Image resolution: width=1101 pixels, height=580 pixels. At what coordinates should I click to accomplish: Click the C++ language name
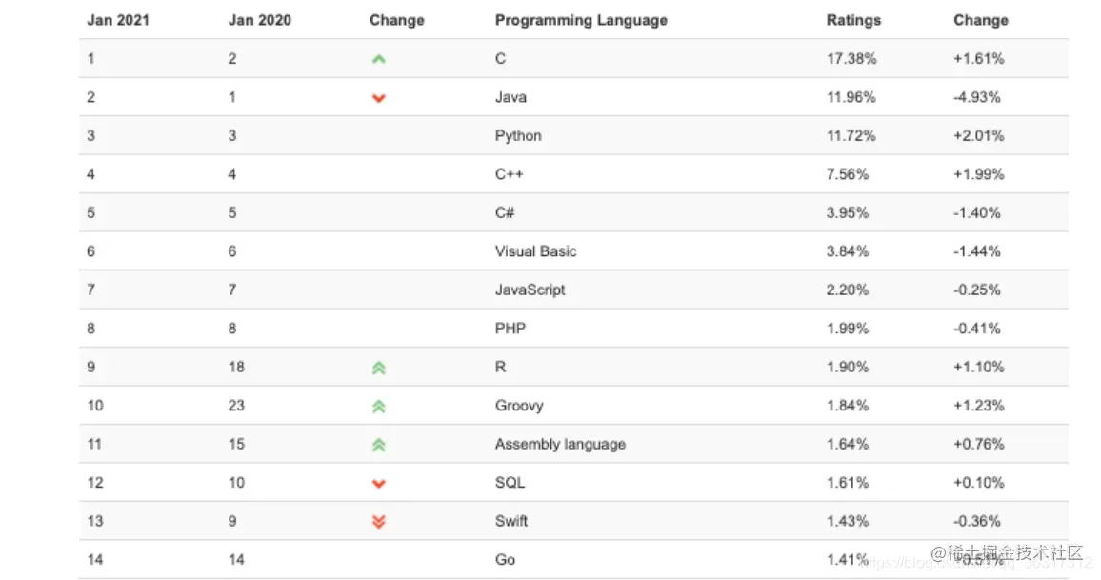[509, 174]
